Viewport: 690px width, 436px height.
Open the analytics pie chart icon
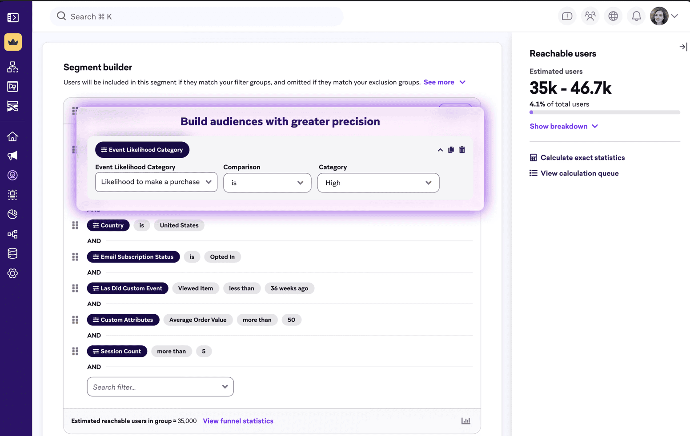click(12, 214)
